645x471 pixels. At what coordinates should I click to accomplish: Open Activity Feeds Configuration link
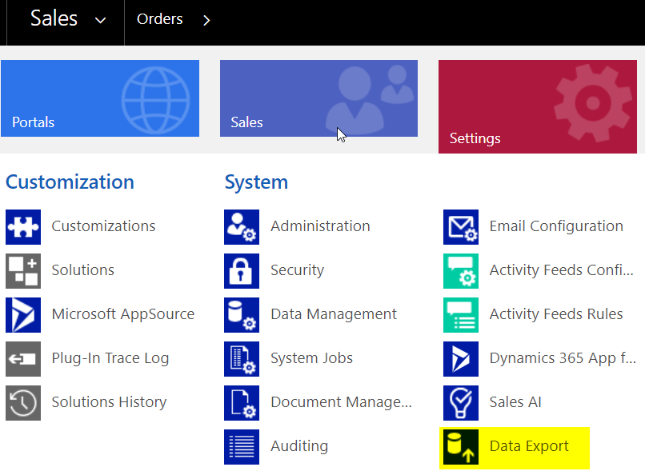pos(562,270)
